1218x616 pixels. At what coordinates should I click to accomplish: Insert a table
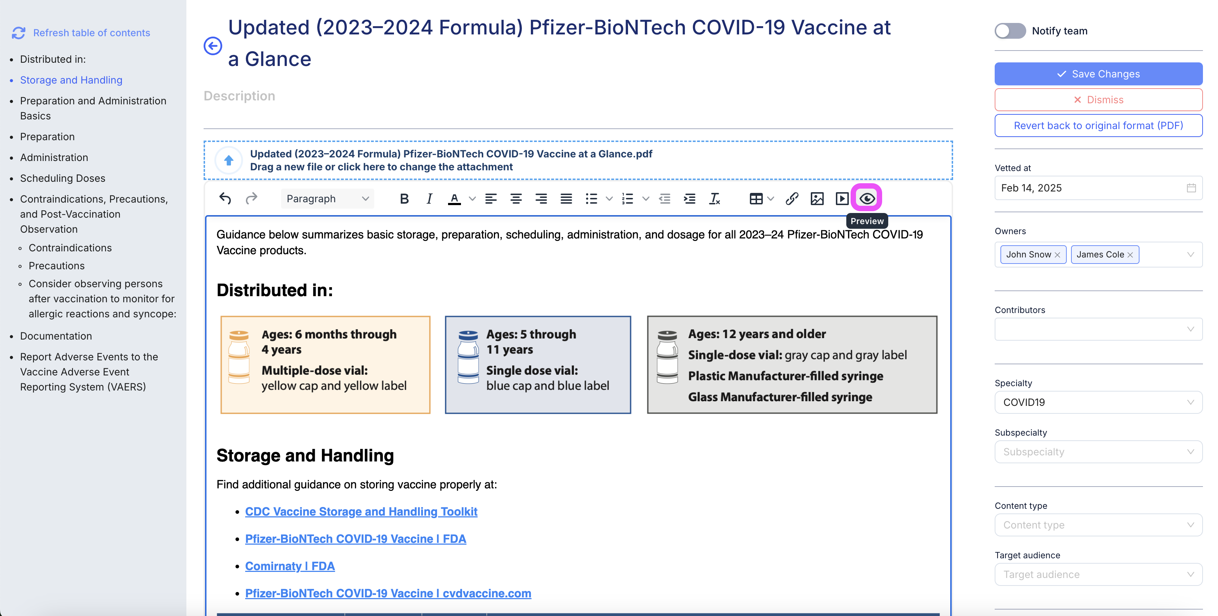[x=756, y=199]
